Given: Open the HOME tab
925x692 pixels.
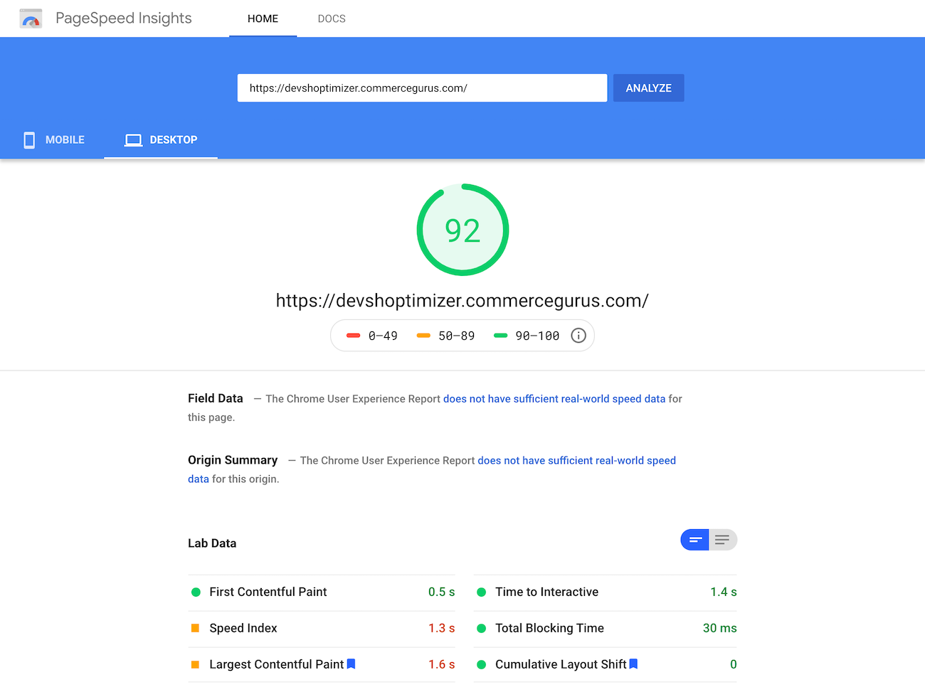Looking at the screenshot, I should [x=263, y=18].
